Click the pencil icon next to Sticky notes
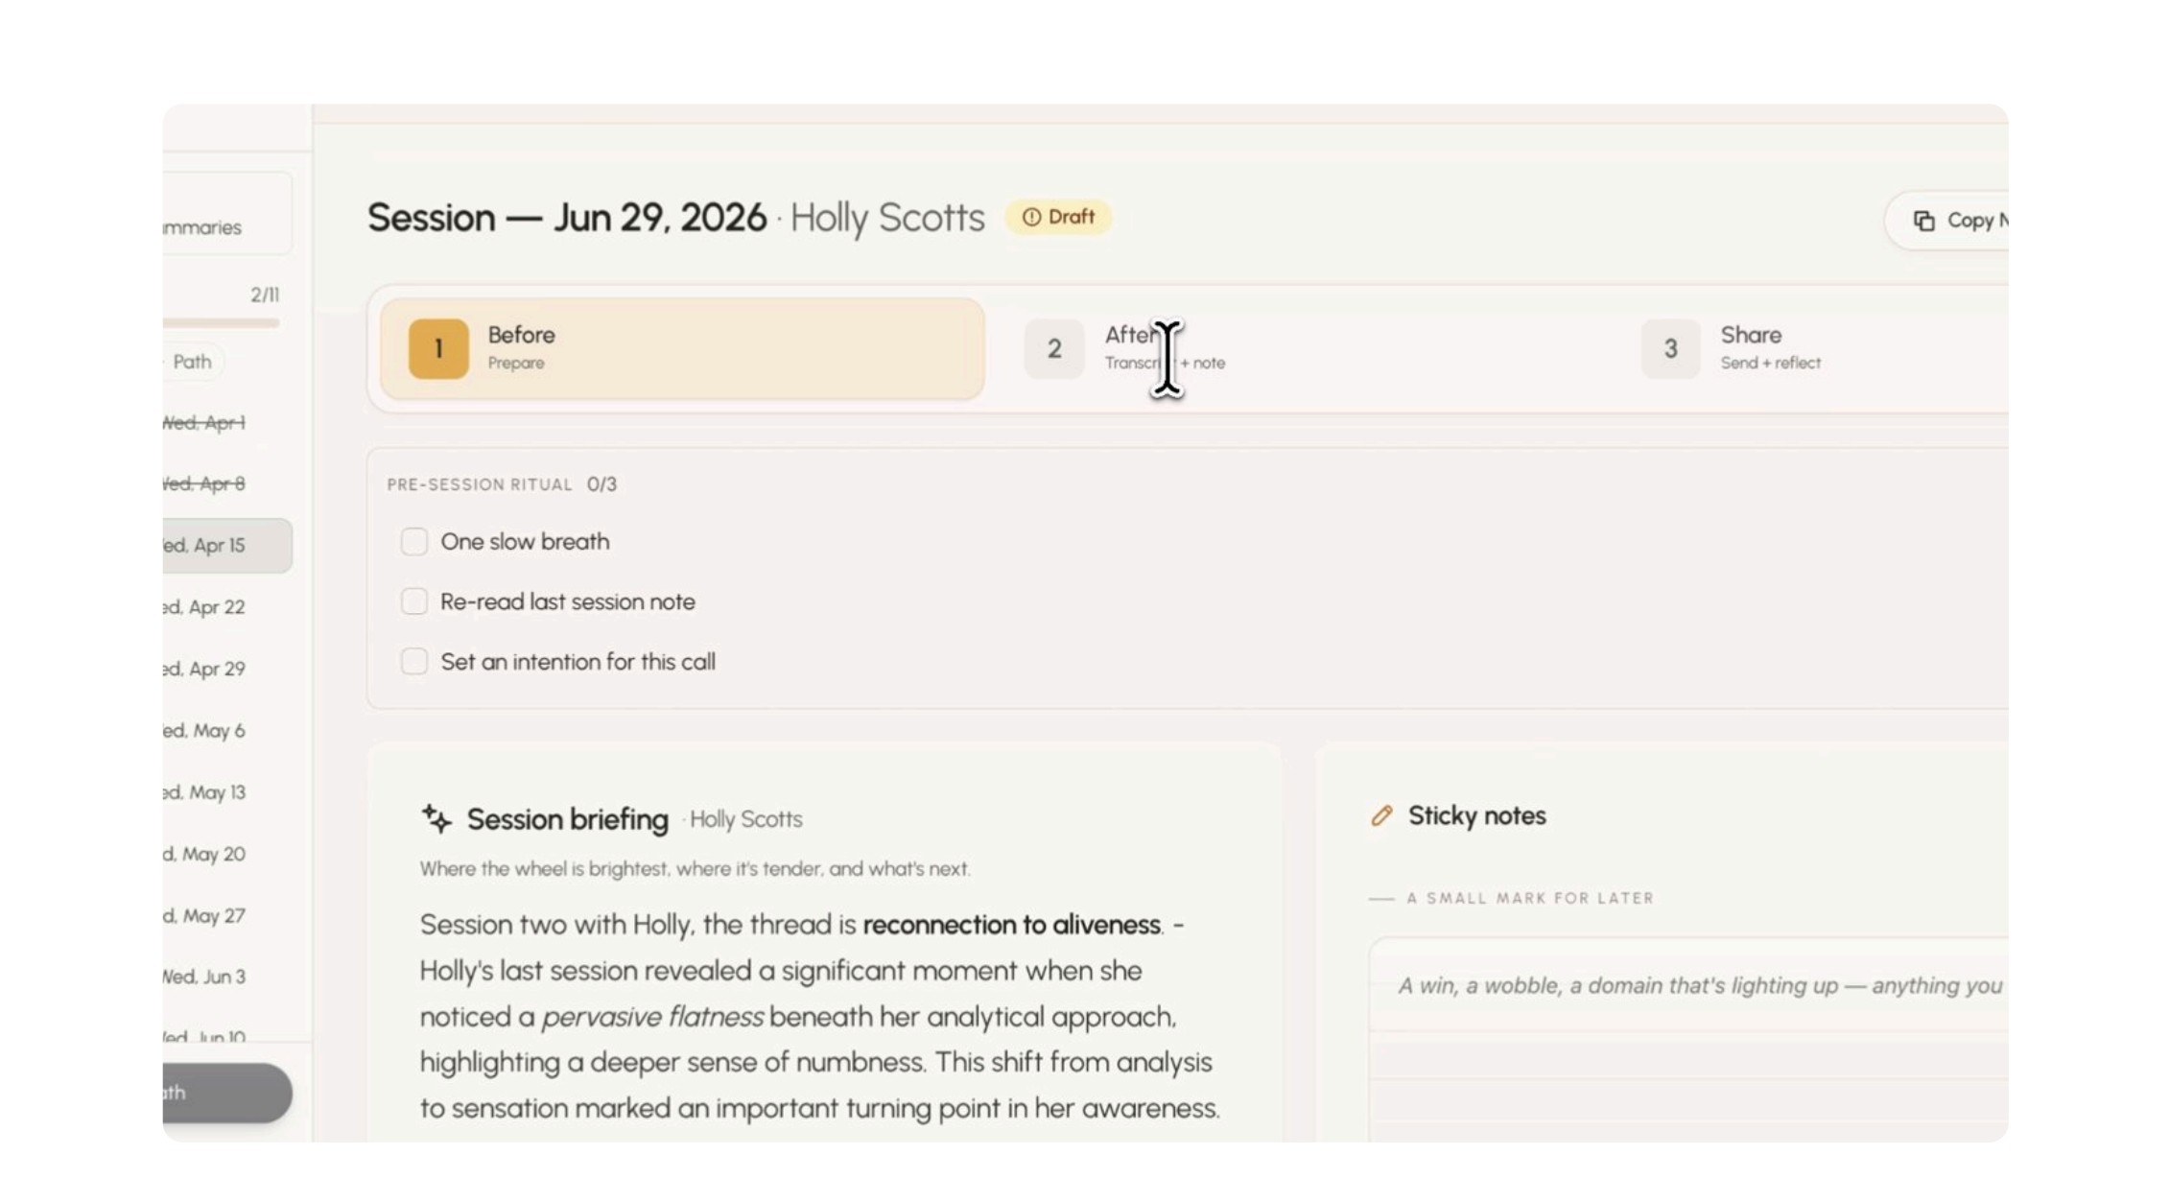The image size is (2169, 1202). click(1381, 815)
